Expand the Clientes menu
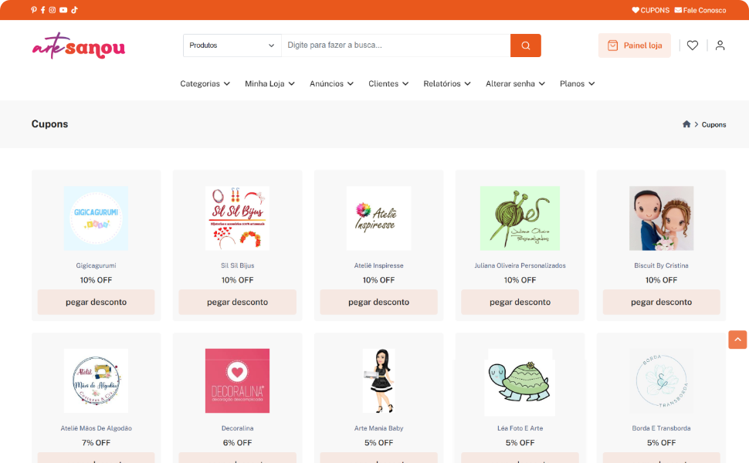Image resolution: width=749 pixels, height=463 pixels. (x=388, y=83)
